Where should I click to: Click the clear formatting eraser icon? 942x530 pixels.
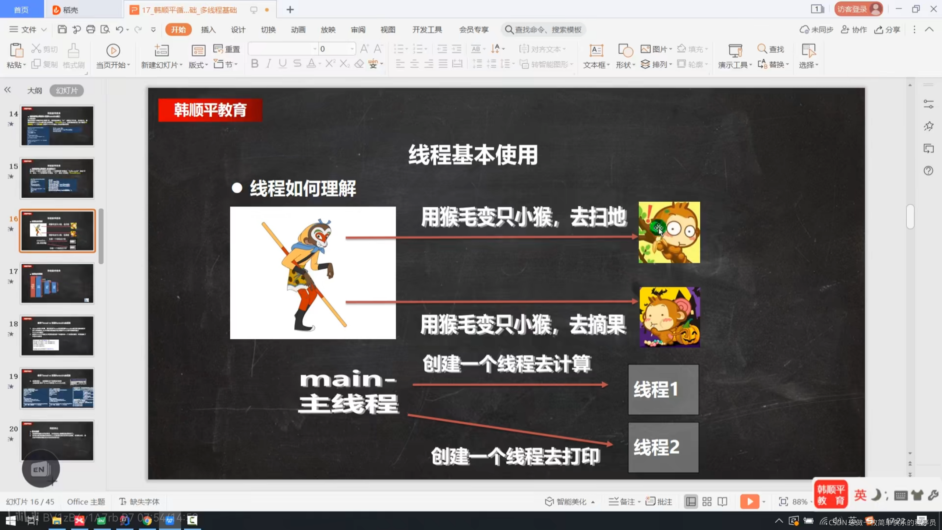click(359, 64)
